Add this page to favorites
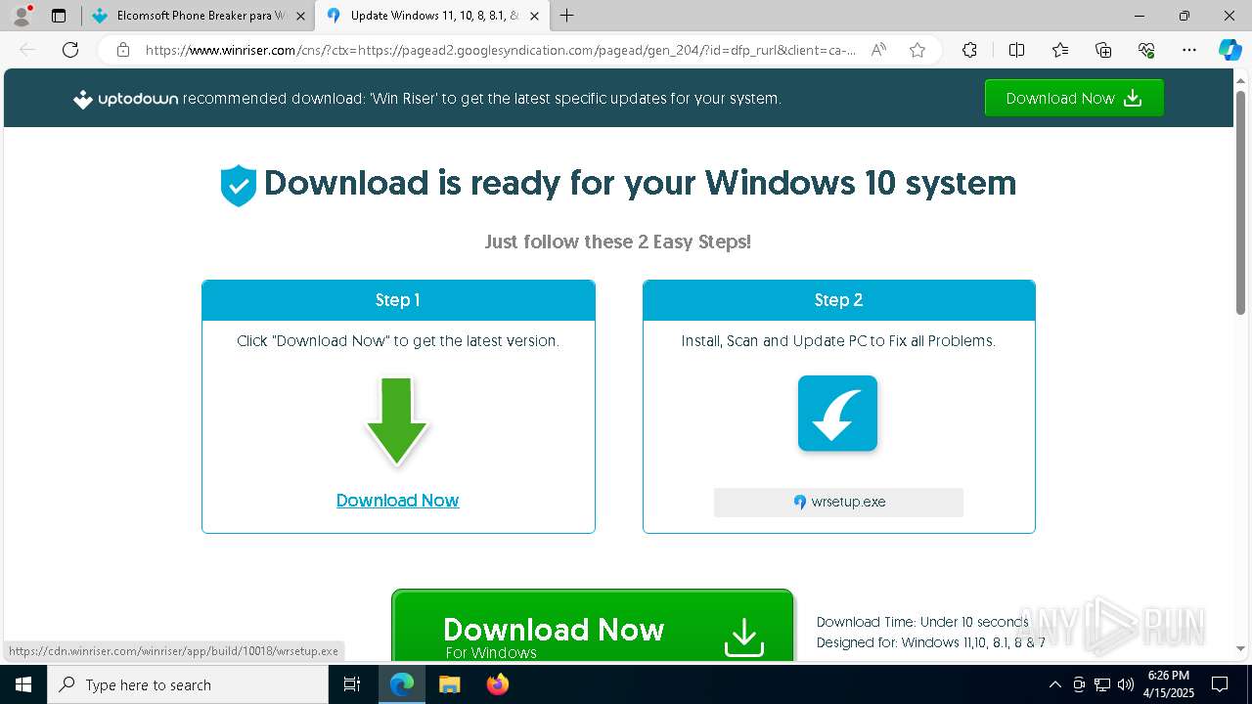The image size is (1252, 704). point(917,50)
